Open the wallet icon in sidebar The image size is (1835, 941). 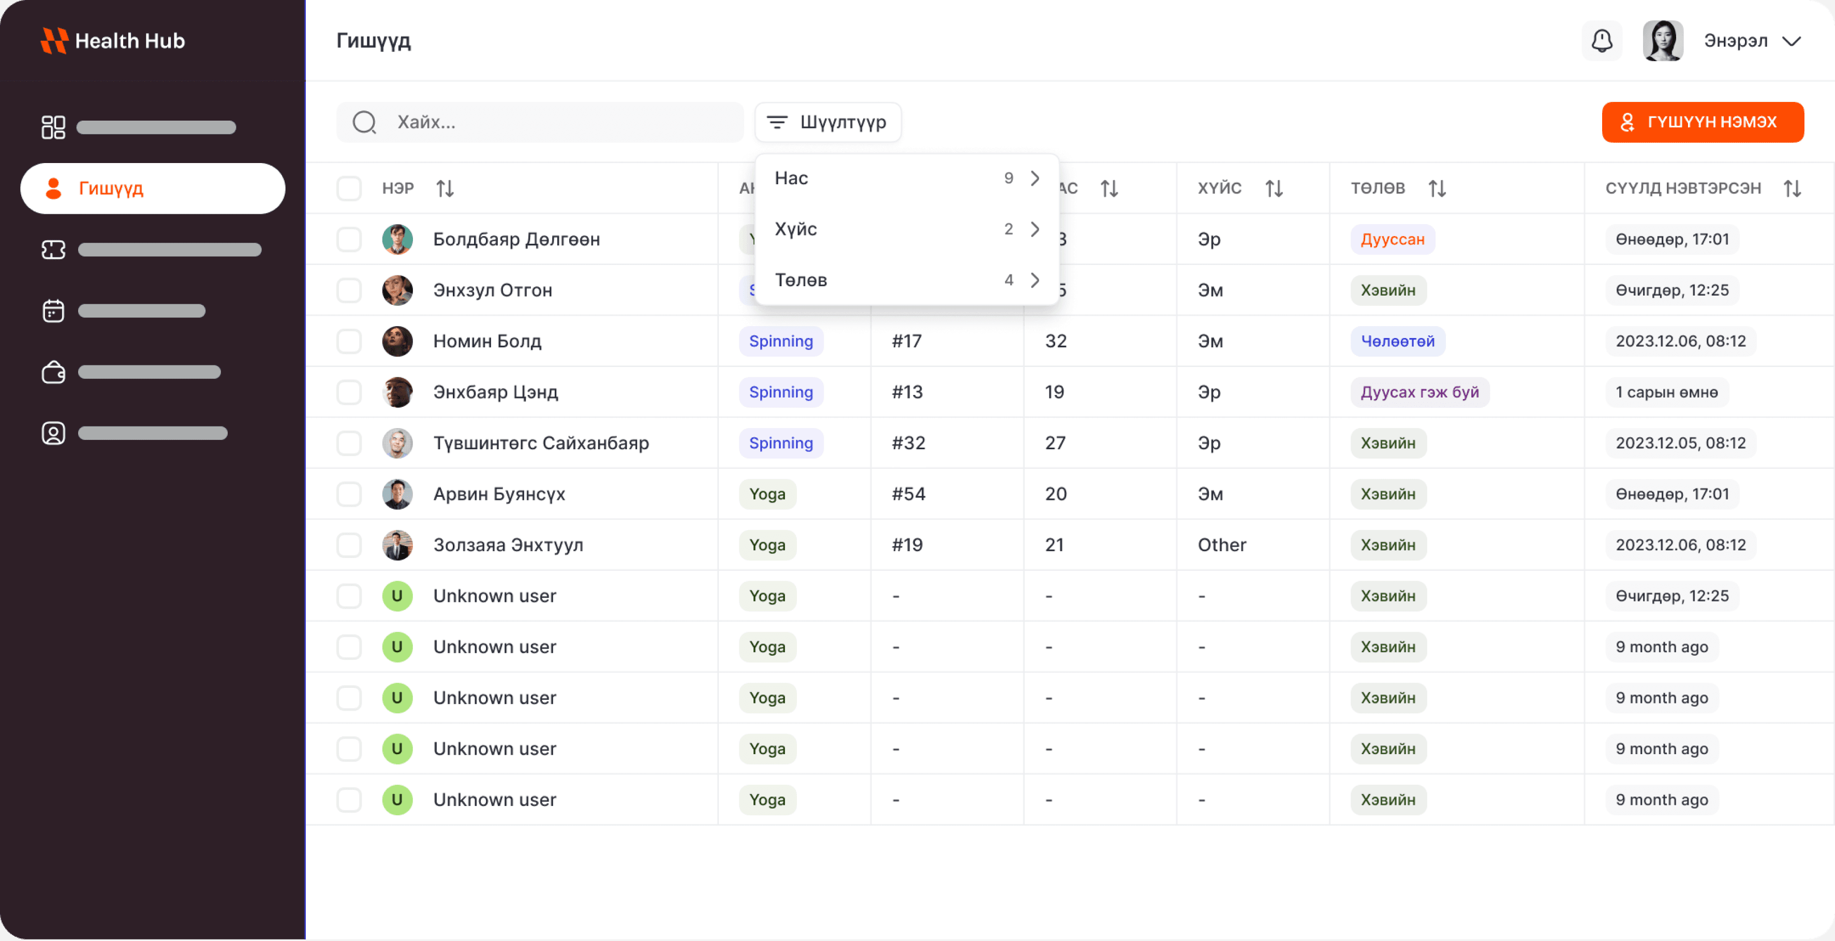click(53, 373)
